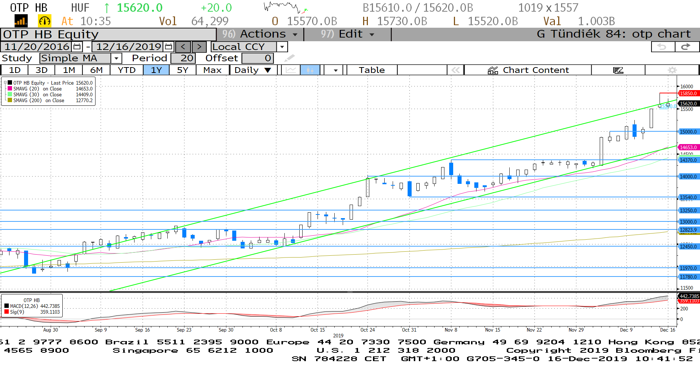The height and width of the screenshot is (379, 700).
Task: Select the 13540.0 horizontal line label
Action: tap(688, 197)
